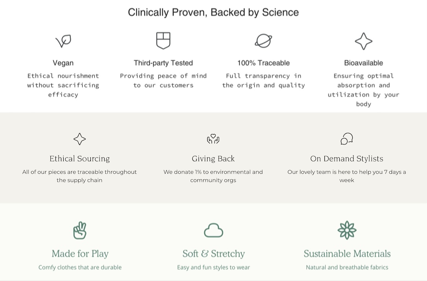Select the "Third-party Tested" title text
Viewport: 427px width, 281px height.
pyautogui.click(x=163, y=63)
